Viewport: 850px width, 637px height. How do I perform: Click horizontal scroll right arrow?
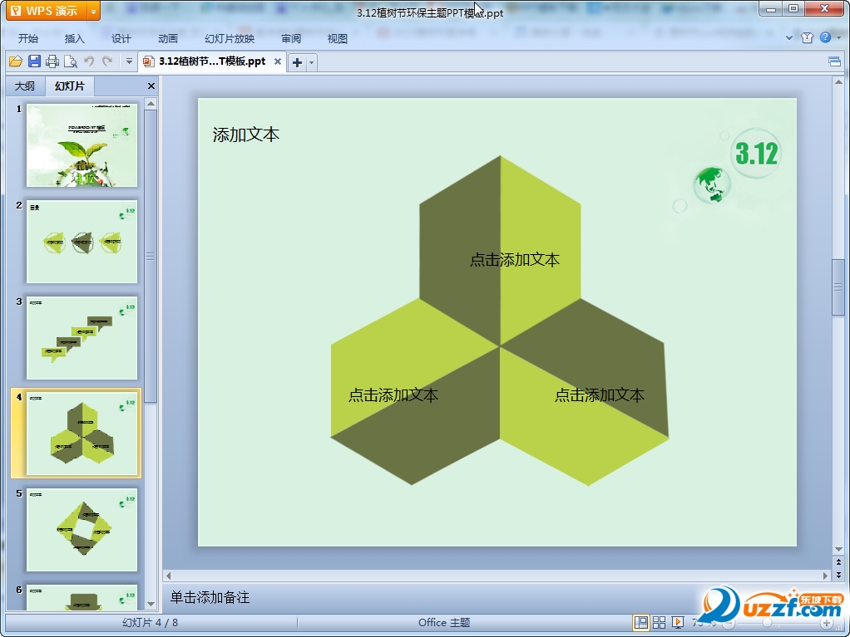(825, 576)
